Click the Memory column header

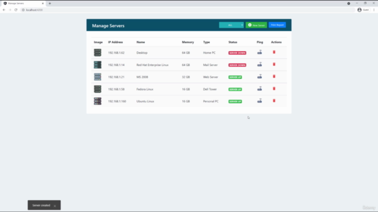[188, 42]
